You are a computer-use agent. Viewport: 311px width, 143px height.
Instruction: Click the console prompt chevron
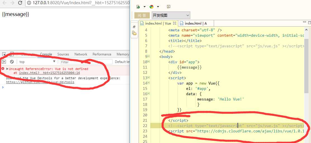[x=3, y=87]
